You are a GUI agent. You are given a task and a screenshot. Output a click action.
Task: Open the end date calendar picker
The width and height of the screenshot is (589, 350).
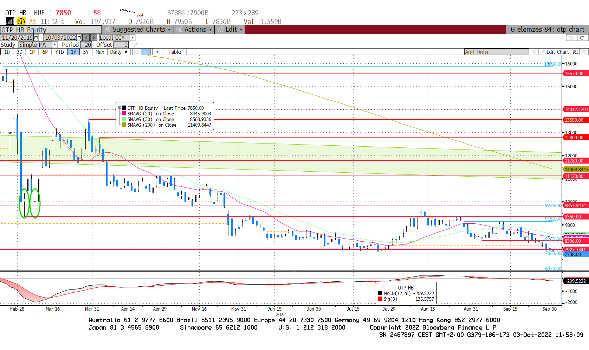coord(79,38)
